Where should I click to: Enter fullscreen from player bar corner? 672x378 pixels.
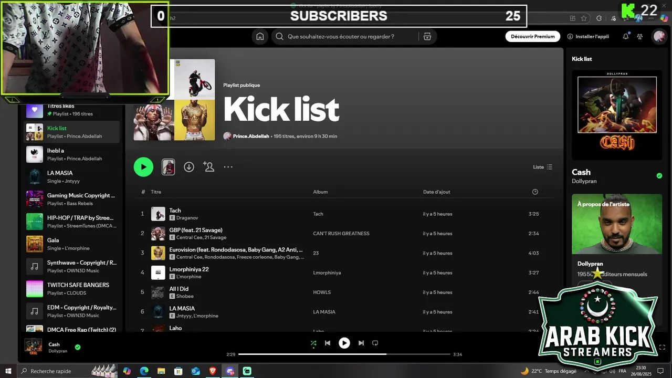(662, 347)
